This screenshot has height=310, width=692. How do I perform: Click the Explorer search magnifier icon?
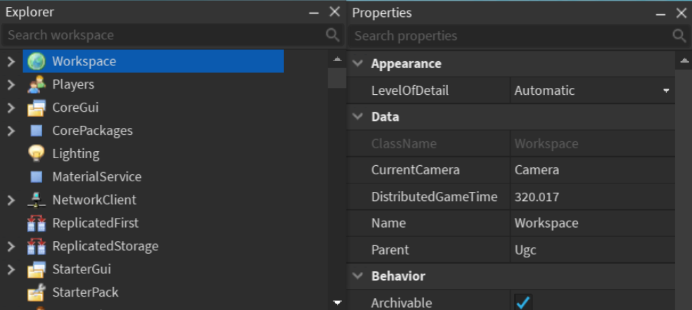click(x=333, y=35)
